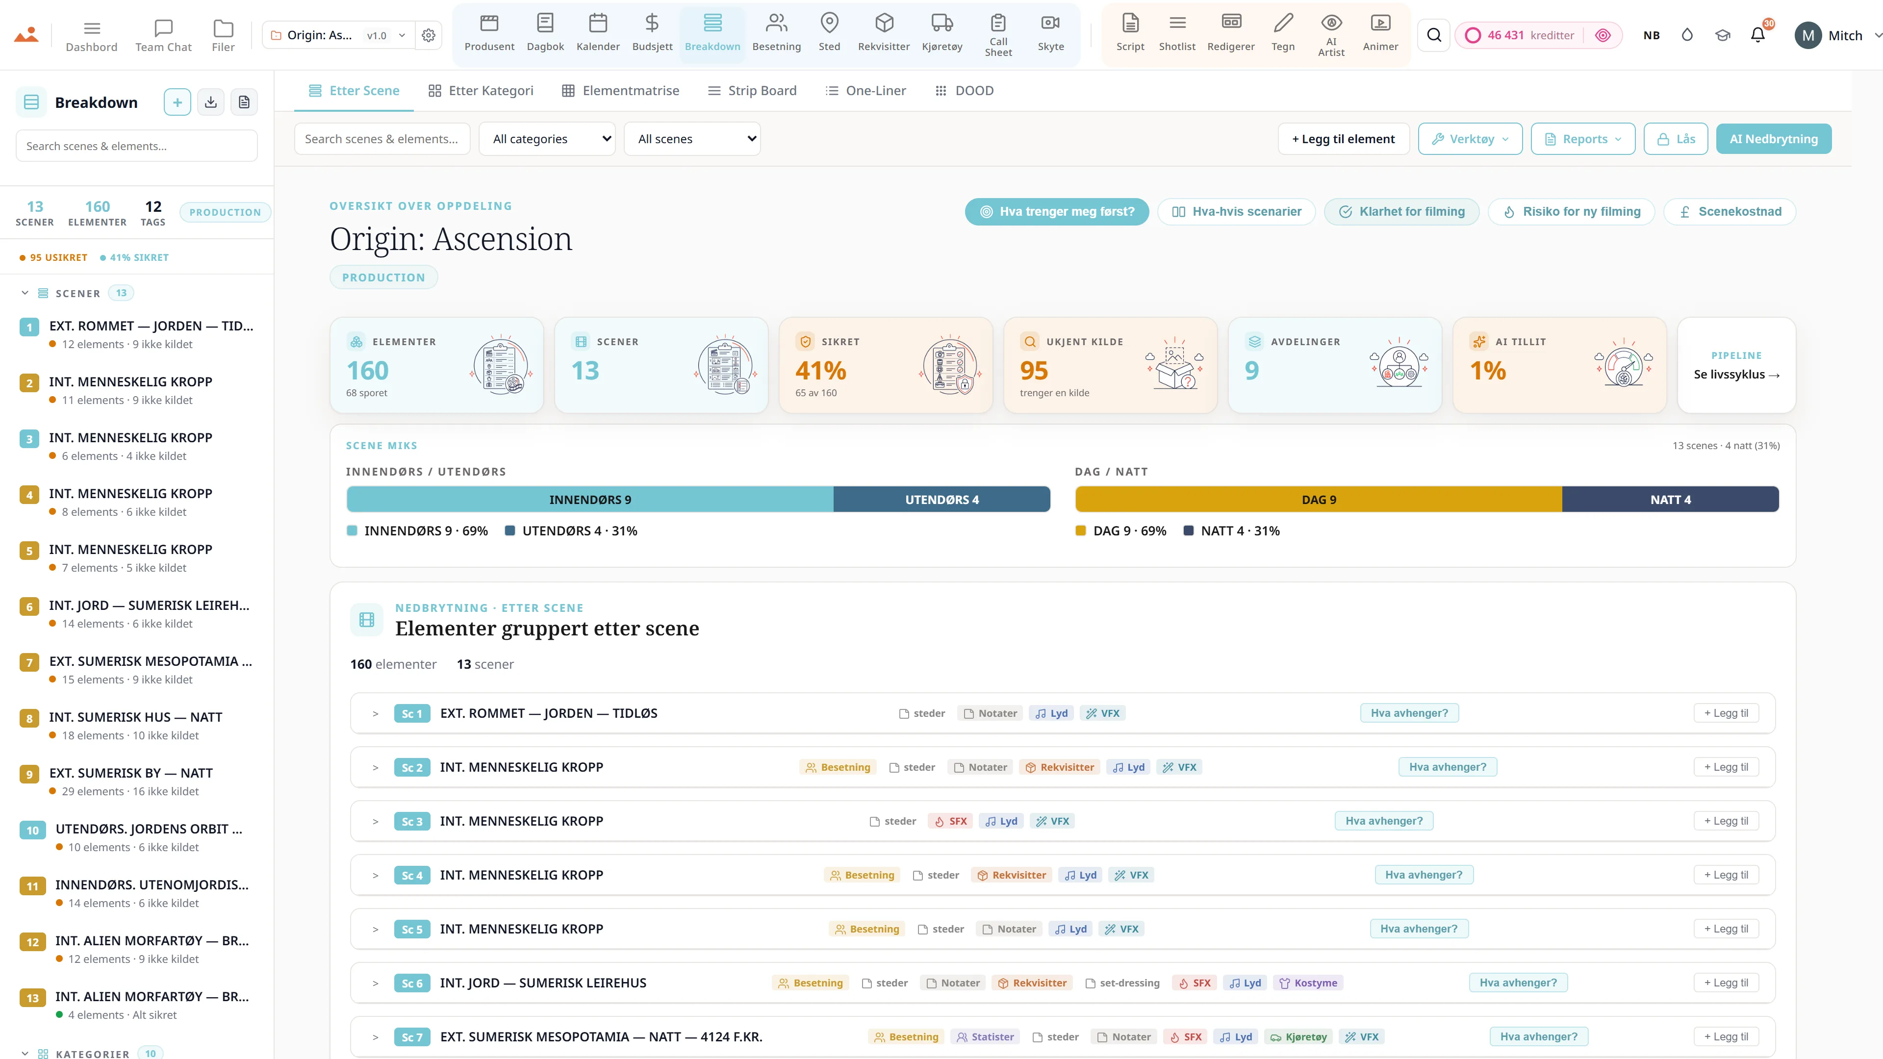
Task: Open the All categories dropdown
Action: [x=547, y=139]
